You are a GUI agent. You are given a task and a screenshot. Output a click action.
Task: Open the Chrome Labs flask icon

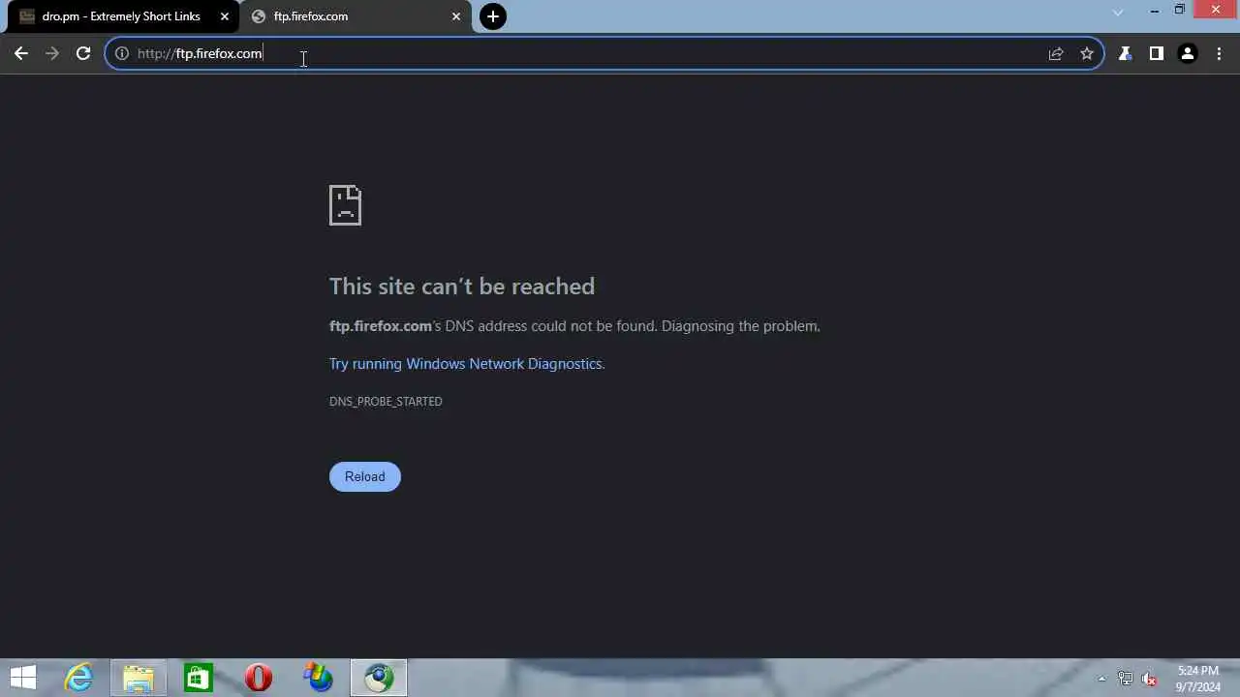(1125, 53)
